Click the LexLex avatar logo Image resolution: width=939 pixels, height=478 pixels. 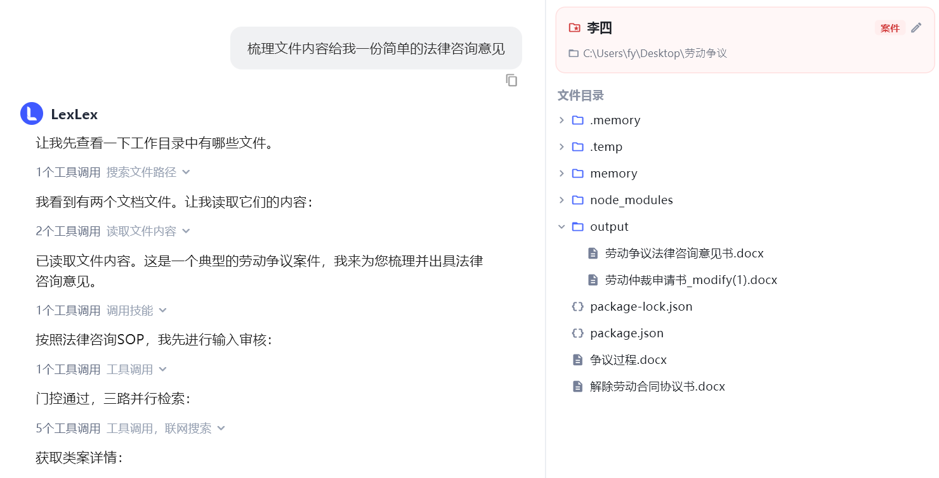[32, 114]
